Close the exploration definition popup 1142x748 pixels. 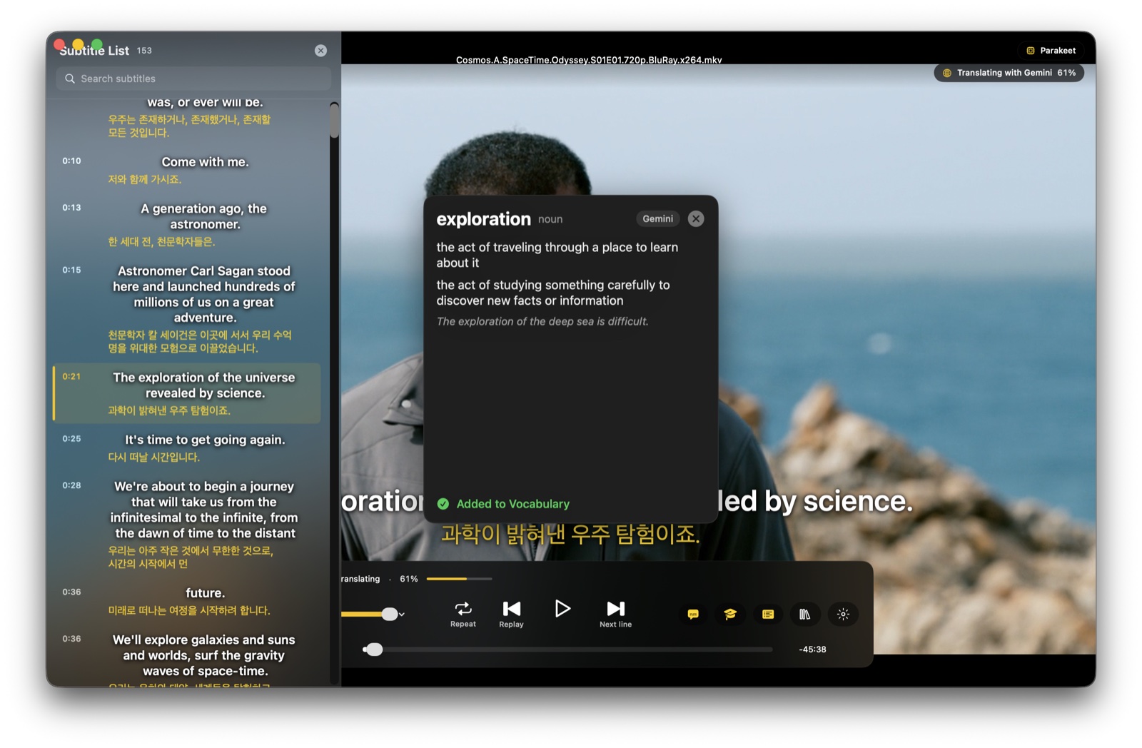(x=696, y=219)
